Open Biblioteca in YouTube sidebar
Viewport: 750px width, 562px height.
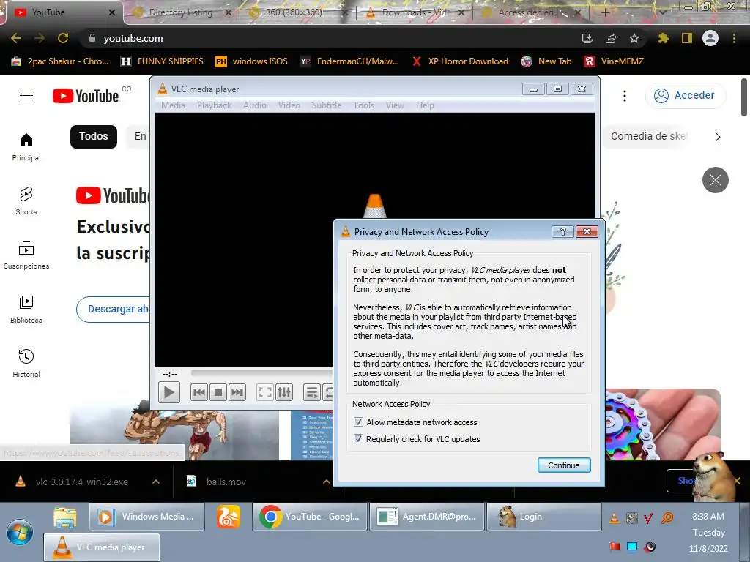26,310
